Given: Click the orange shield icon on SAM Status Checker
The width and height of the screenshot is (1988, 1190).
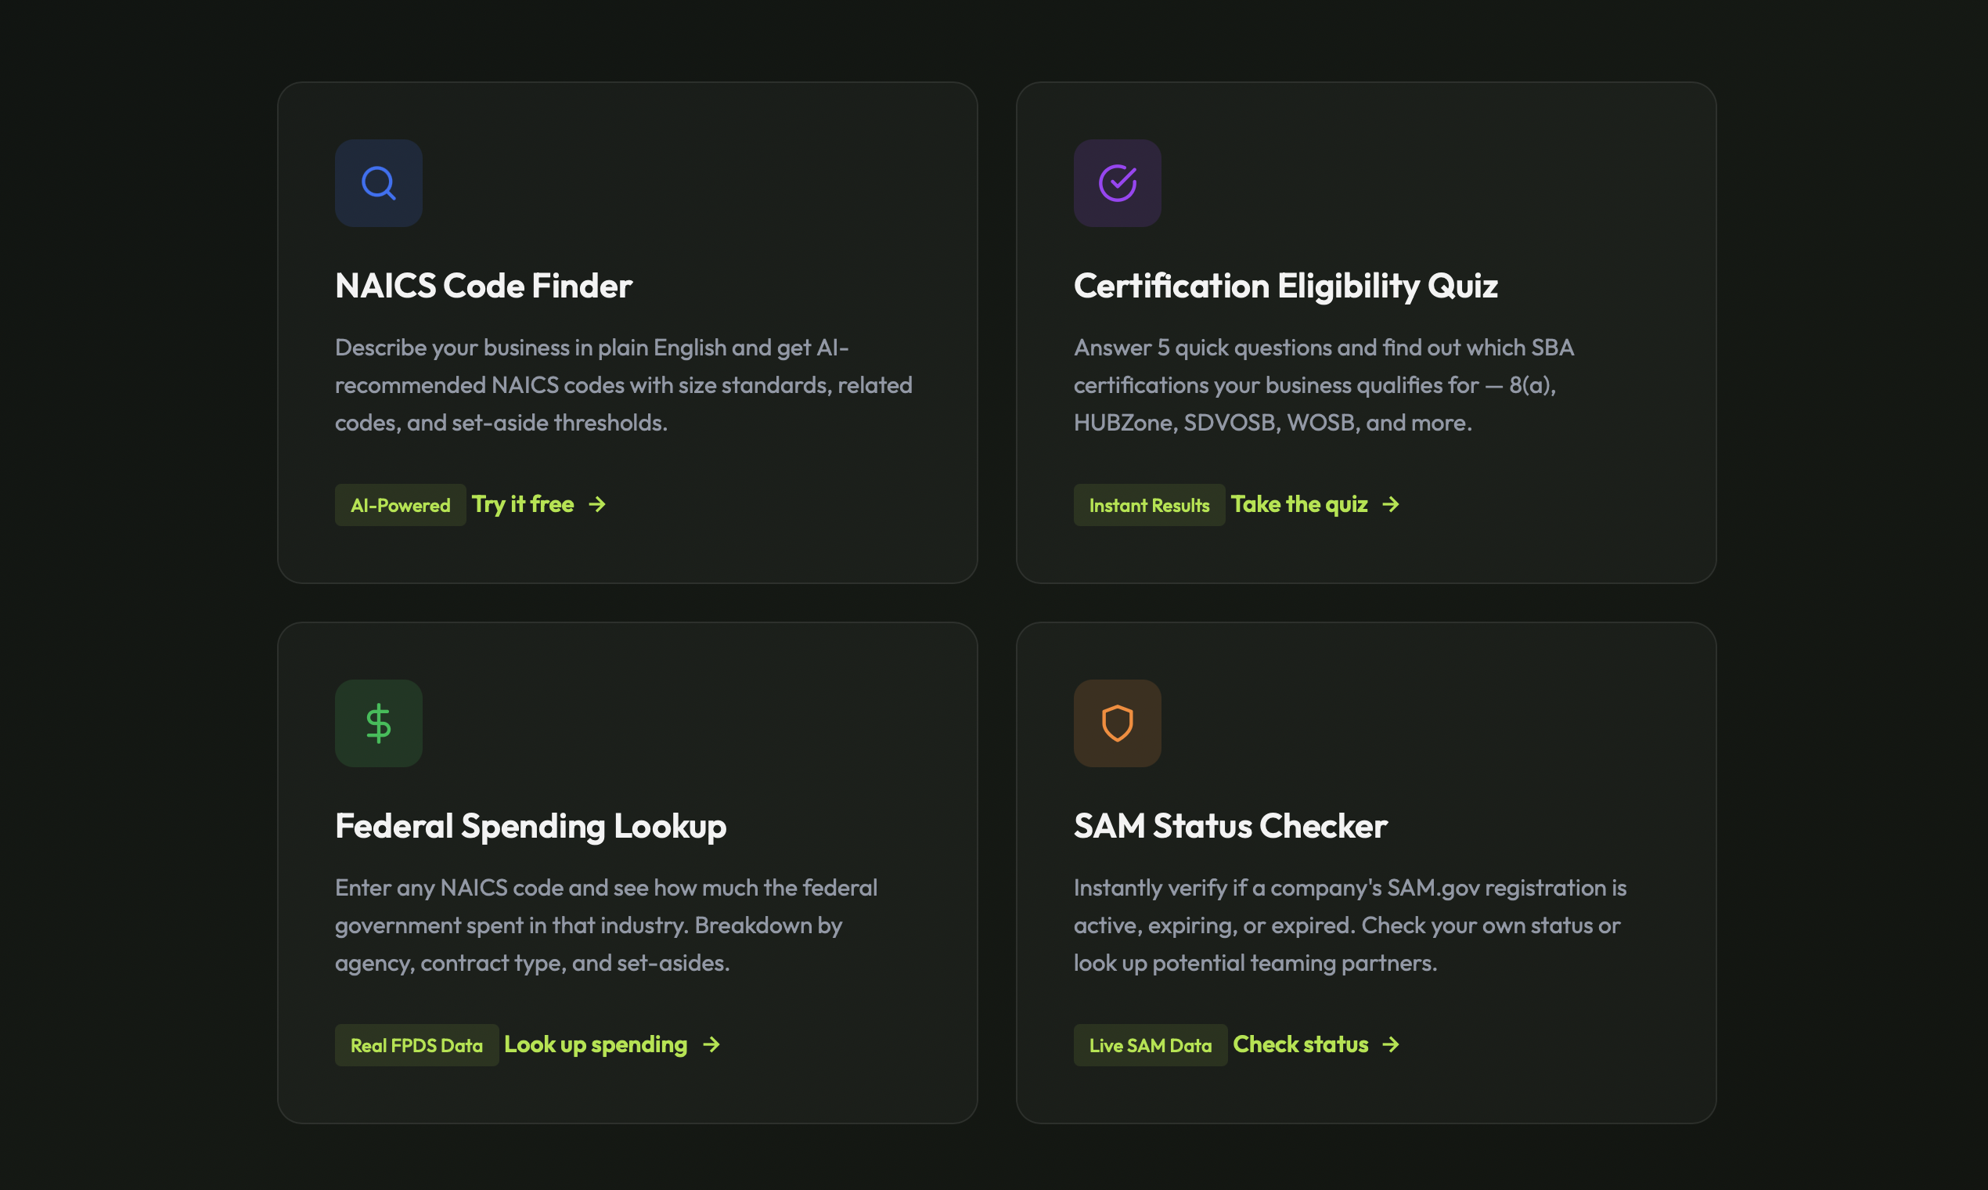Looking at the screenshot, I should (x=1118, y=723).
